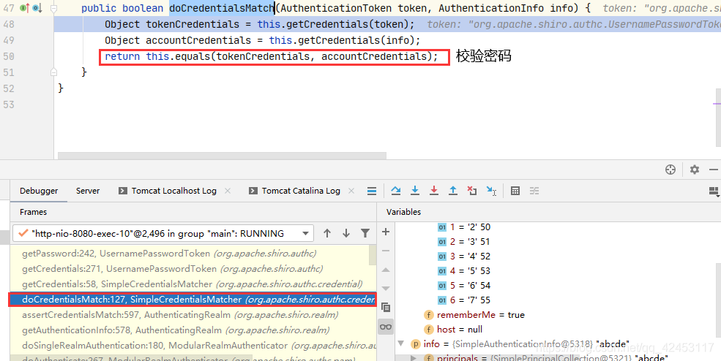Viewport: 721px width, 361px height.
Task: Select the getCredentials:271 UsernamePasswordToken frame
Action: tap(190, 269)
